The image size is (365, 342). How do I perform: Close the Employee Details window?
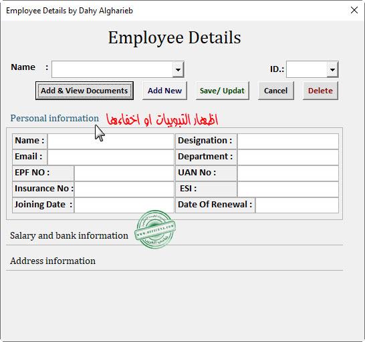pyautogui.click(x=354, y=10)
